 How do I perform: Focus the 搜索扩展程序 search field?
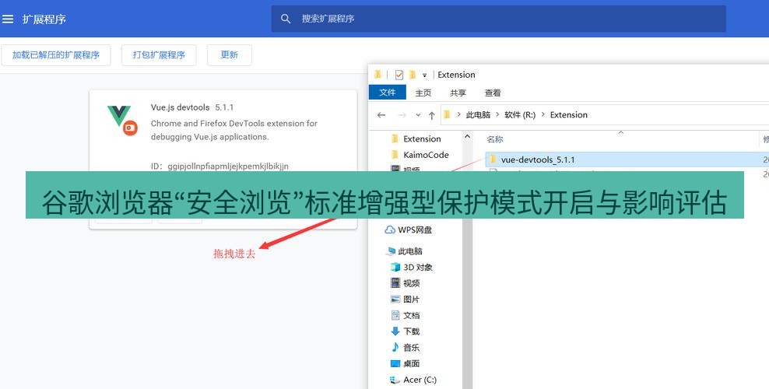click(498, 19)
